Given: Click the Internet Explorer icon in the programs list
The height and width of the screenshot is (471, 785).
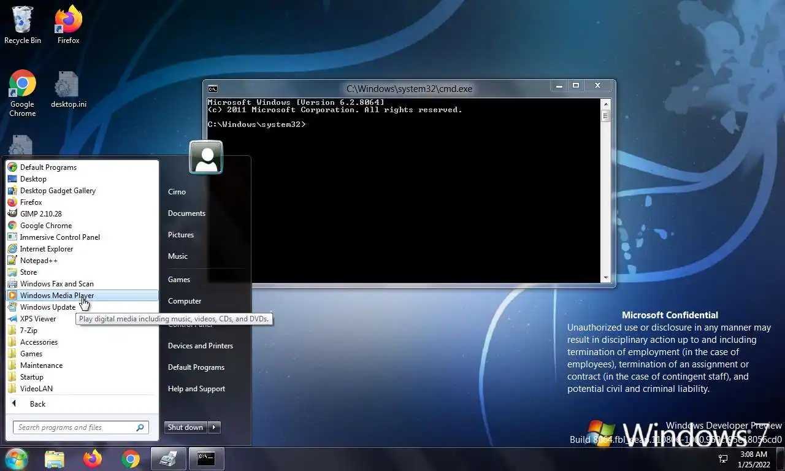Looking at the screenshot, I should (x=12, y=248).
